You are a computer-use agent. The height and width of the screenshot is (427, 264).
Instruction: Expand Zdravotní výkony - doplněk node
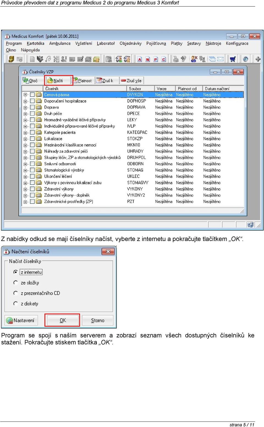pyautogui.click(x=25, y=195)
